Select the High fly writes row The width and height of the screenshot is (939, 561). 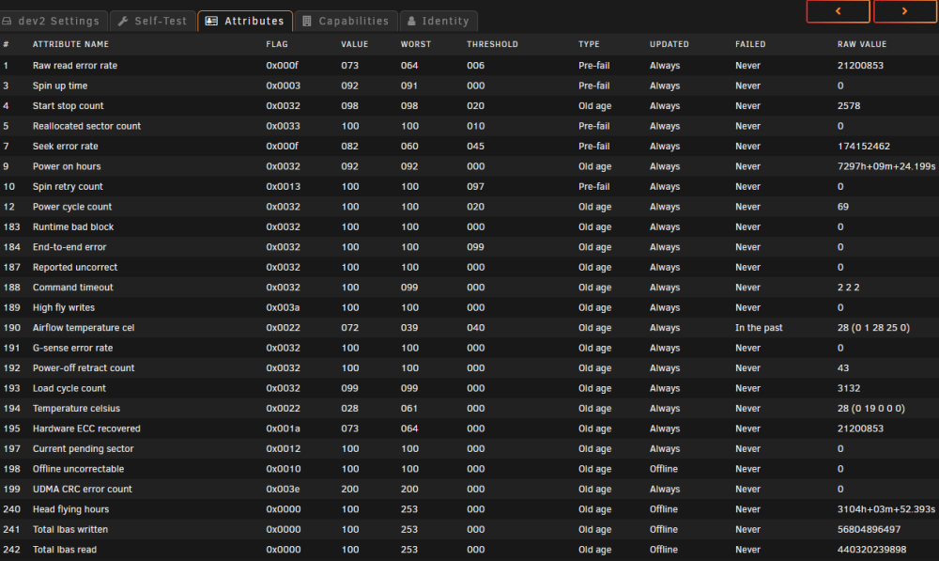pyautogui.click(x=469, y=307)
